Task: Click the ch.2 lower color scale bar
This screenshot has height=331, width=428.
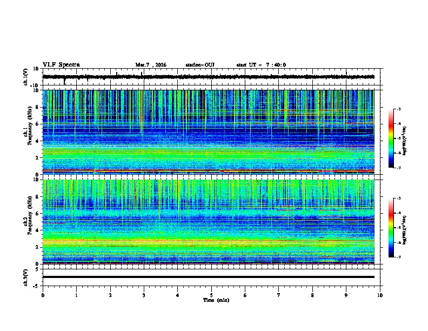Action: (391, 228)
